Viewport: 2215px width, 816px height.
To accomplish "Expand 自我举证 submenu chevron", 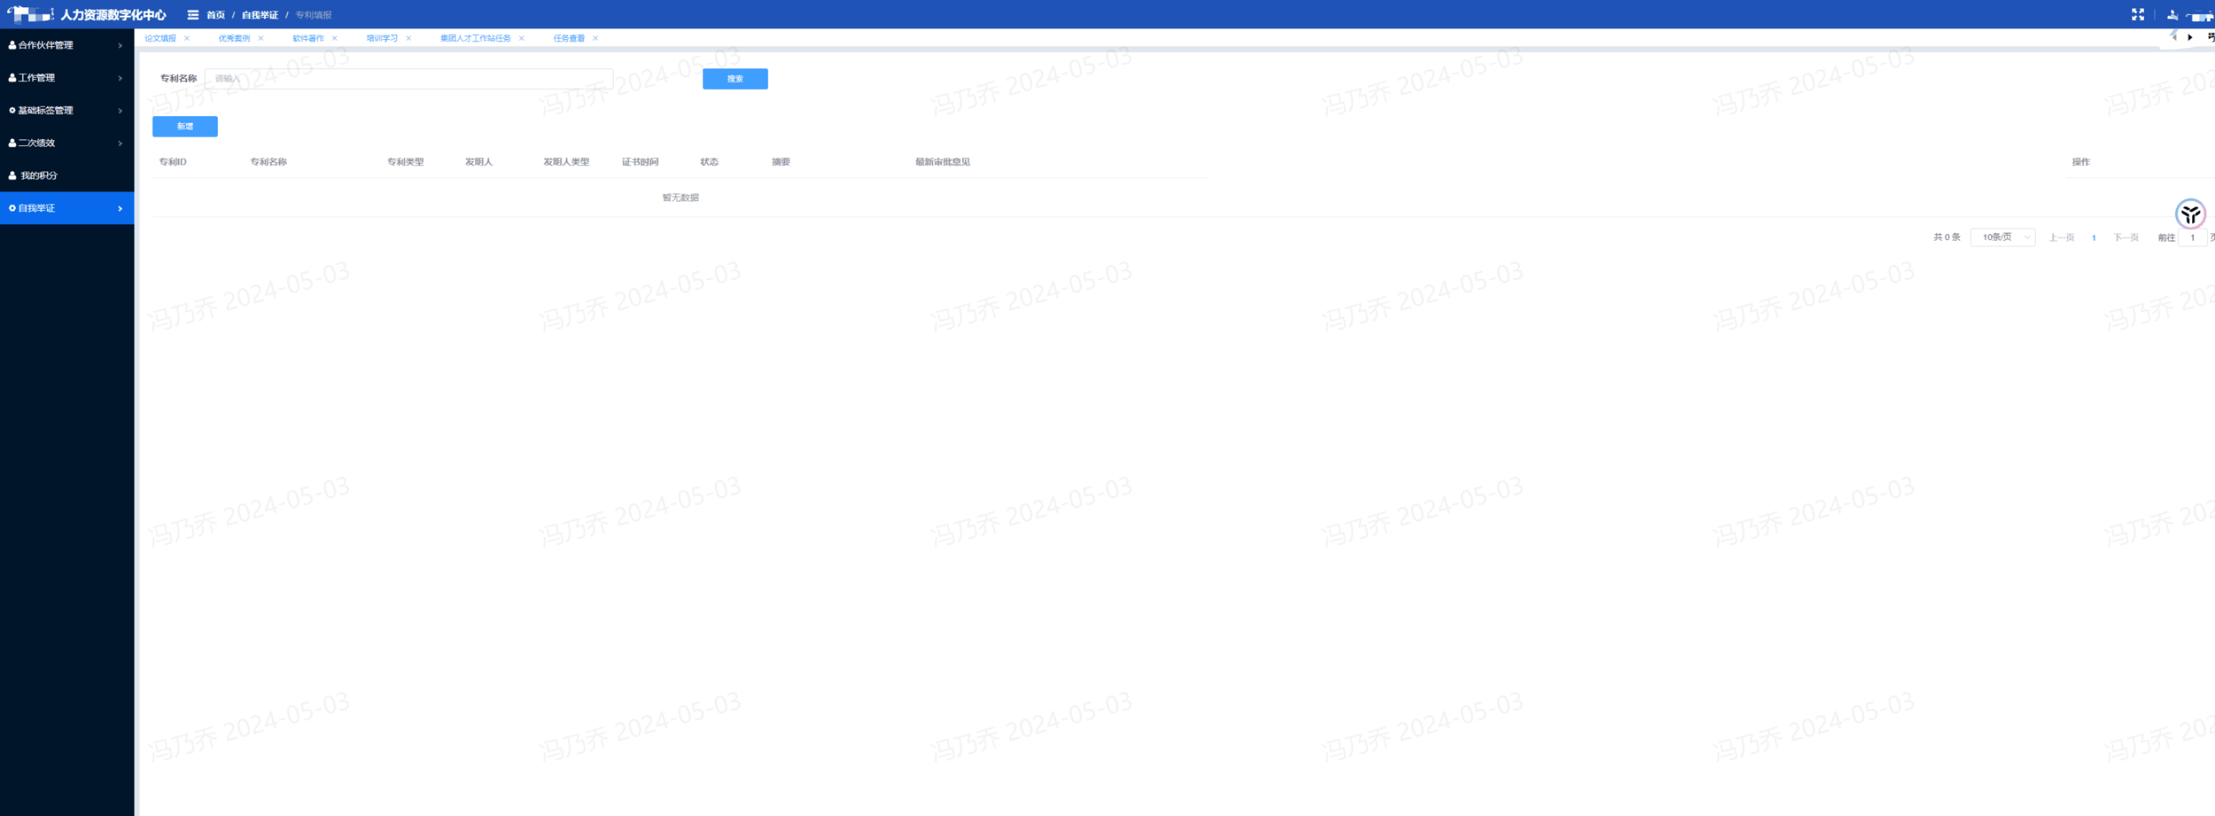I will (x=121, y=209).
